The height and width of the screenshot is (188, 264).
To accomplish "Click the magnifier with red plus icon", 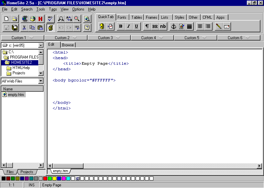I will coord(77,19).
